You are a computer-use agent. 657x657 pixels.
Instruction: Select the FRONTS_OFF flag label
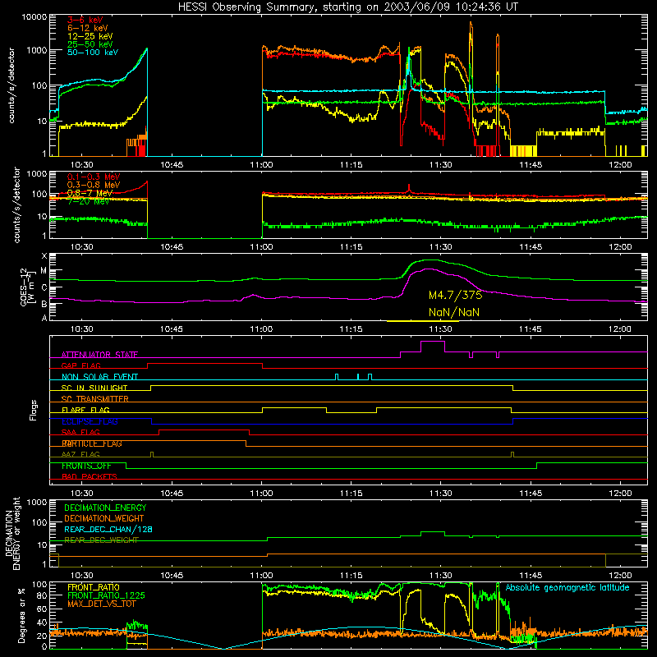(86, 466)
